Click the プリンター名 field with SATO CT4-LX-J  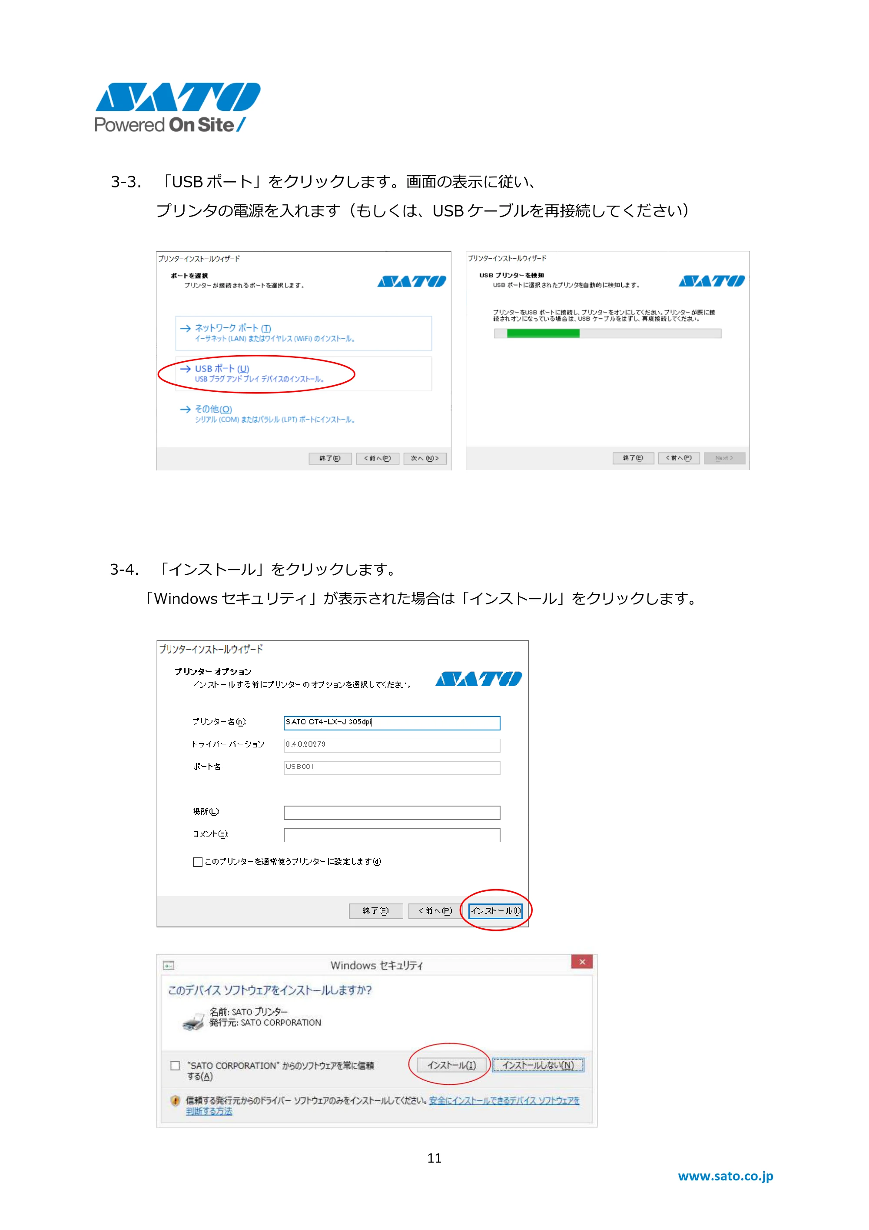tap(392, 723)
